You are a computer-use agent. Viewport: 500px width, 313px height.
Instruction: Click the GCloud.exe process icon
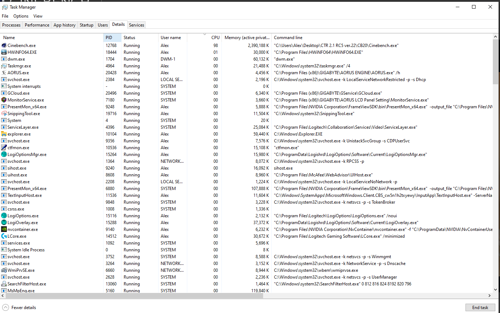click(x=4, y=93)
